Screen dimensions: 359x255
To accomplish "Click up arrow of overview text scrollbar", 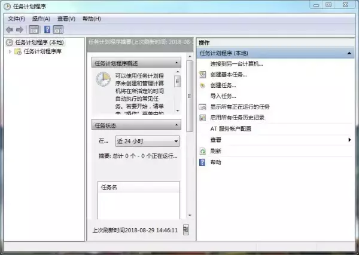I will pyautogui.click(x=178, y=72).
